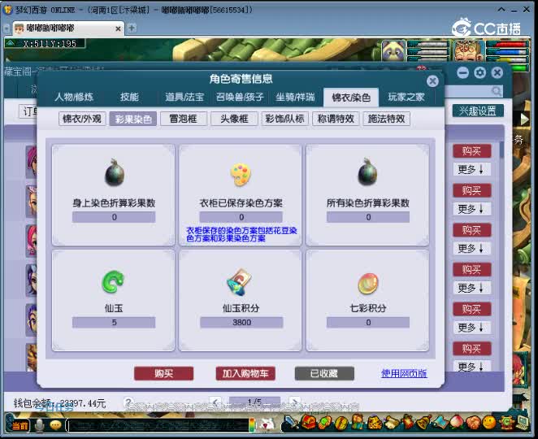Click the 加入购物车 button
Image resolution: width=538 pixels, height=439 pixels.
click(245, 373)
